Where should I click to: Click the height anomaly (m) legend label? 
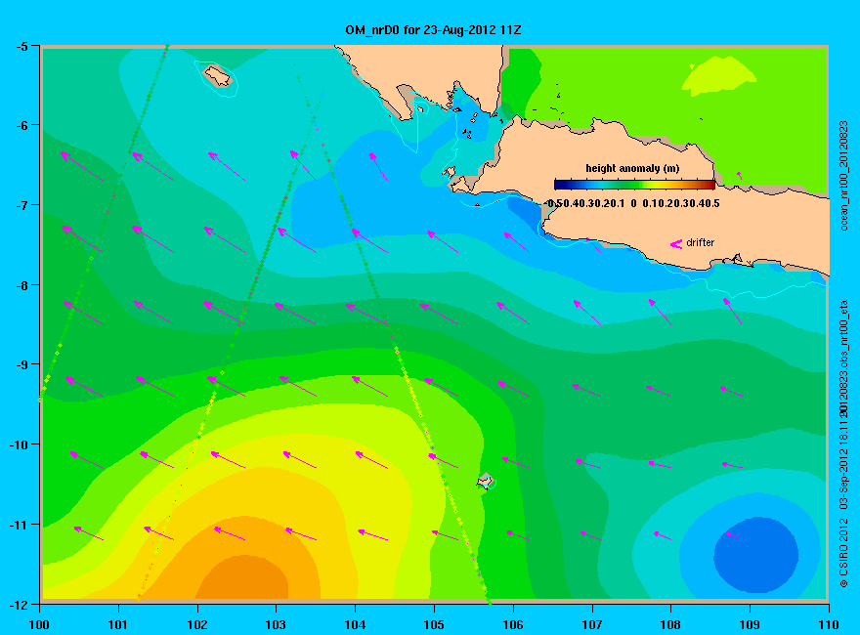(x=632, y=168)
